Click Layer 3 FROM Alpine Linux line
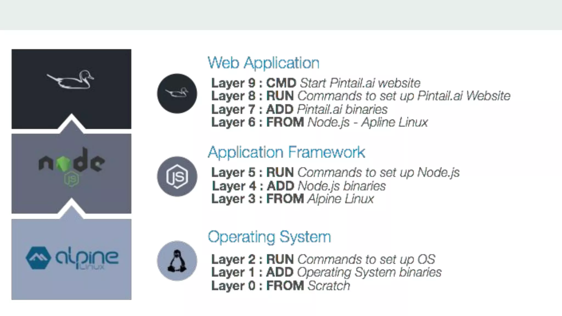562x316 pixels. point(292,199)
